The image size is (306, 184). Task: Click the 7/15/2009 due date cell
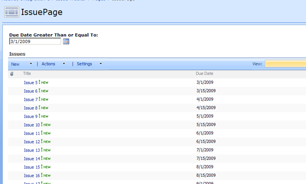(206, 159)
